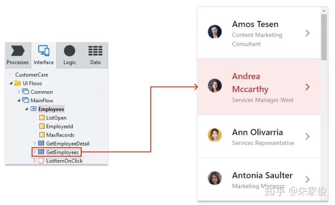
Task: Click the Employees screen icon
Action: coord(33,109)
